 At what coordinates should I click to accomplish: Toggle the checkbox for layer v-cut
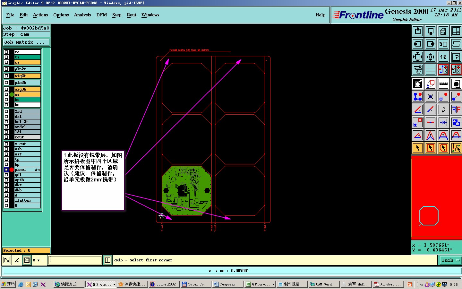coord(6,144)
